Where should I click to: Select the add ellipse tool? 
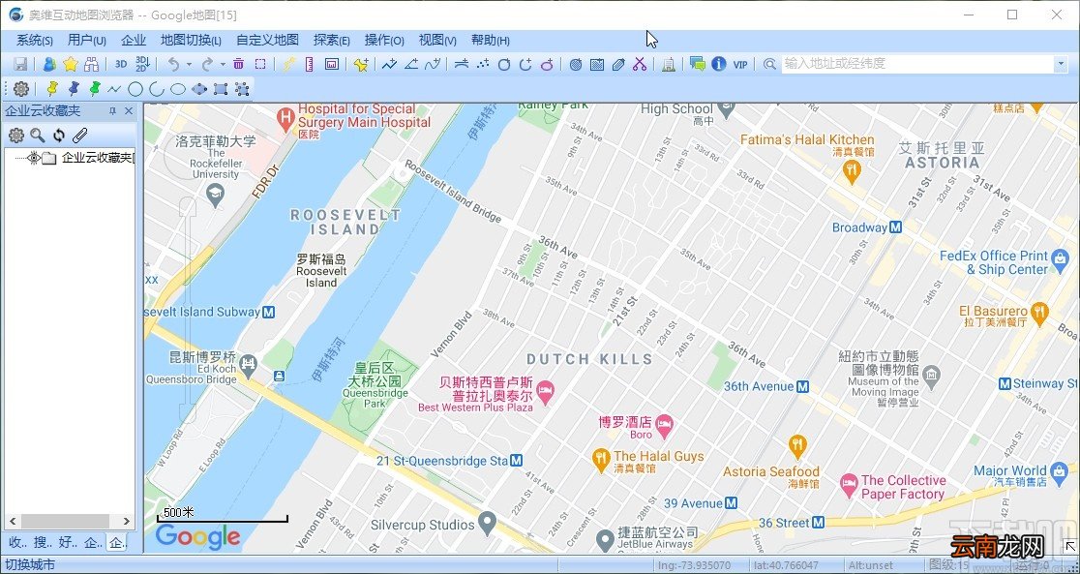[x=548, y=64]
